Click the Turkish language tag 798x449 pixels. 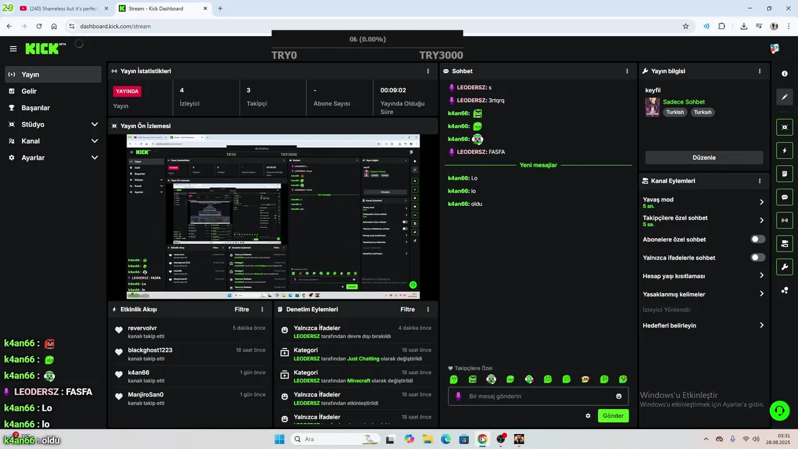pos(675,112)
